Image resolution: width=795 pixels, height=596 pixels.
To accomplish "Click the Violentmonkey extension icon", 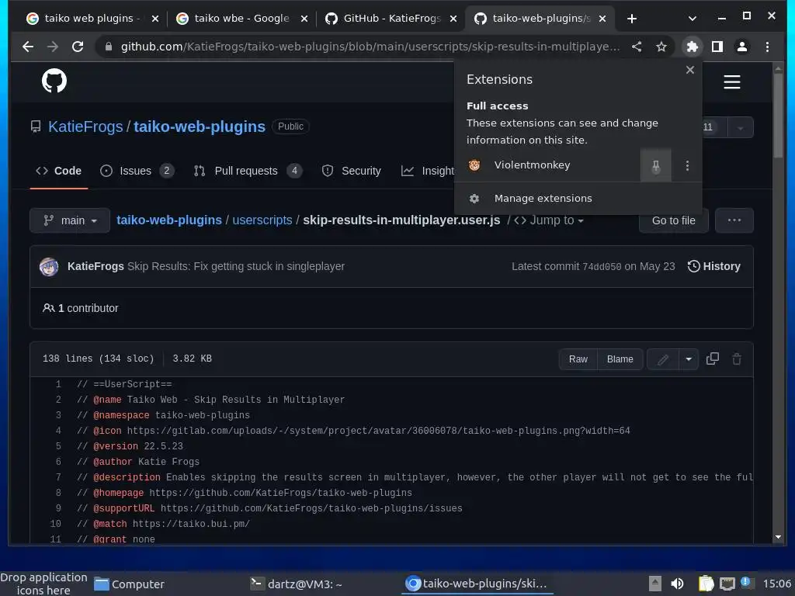I will pos(474,165).
